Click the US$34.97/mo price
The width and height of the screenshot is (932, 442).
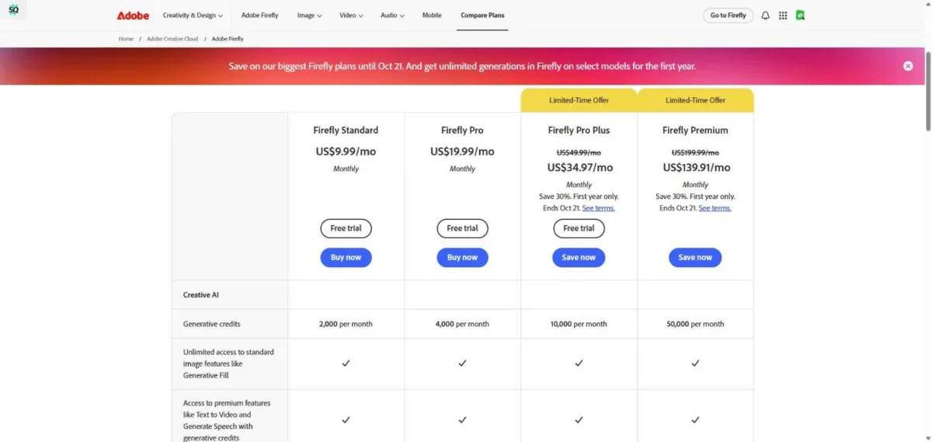(x=579, y=167)
